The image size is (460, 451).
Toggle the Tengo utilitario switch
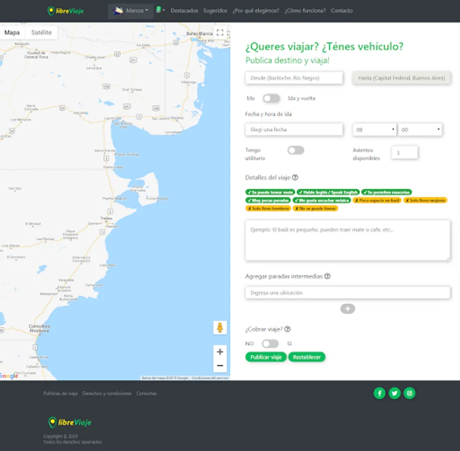click(296, 150)
